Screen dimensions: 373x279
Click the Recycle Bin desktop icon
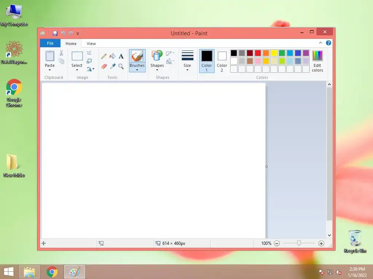coord(355,241)
